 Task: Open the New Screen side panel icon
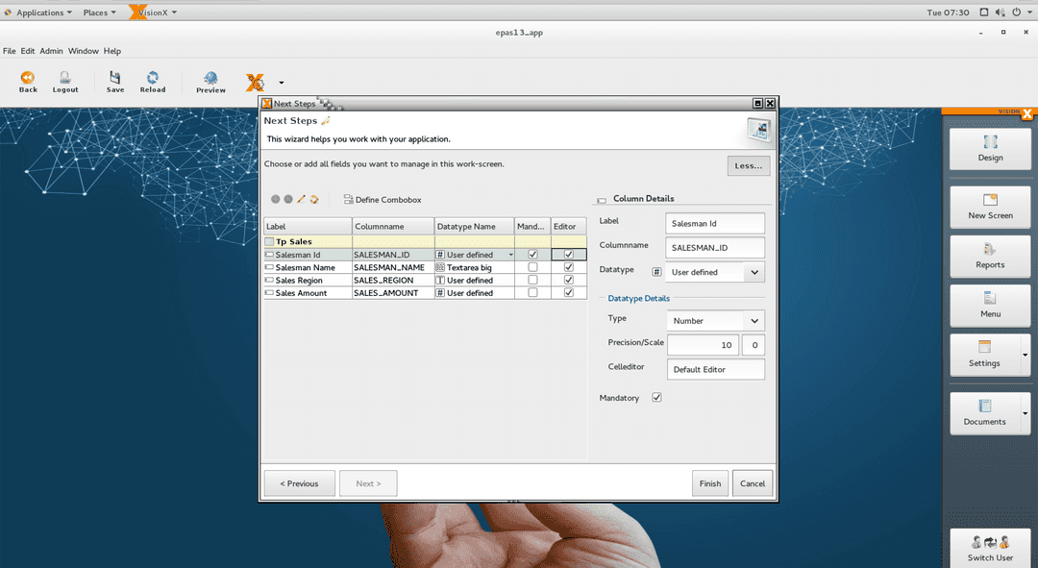990,200
